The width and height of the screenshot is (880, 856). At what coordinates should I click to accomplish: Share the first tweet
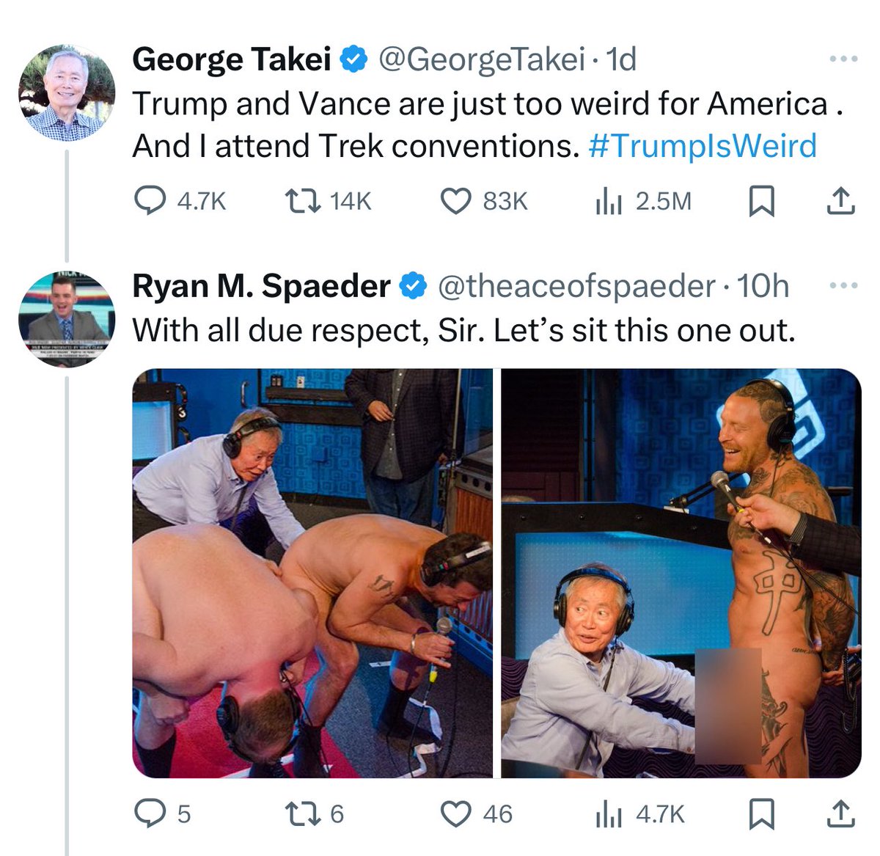point(840,200)
